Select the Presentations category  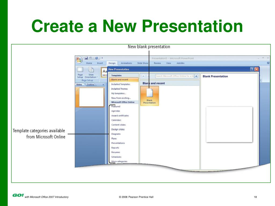[118, 143]
